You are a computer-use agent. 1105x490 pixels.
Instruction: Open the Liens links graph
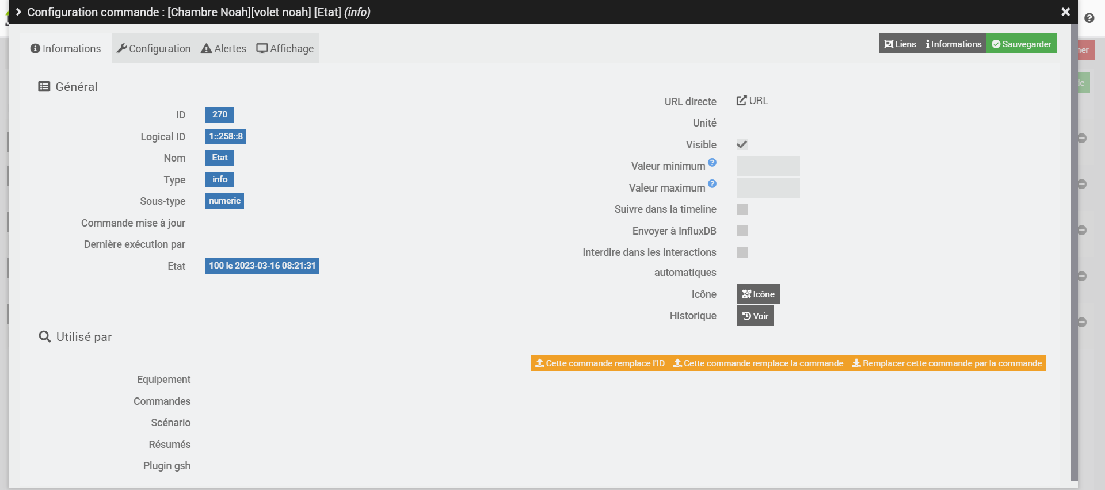[900, 44]
